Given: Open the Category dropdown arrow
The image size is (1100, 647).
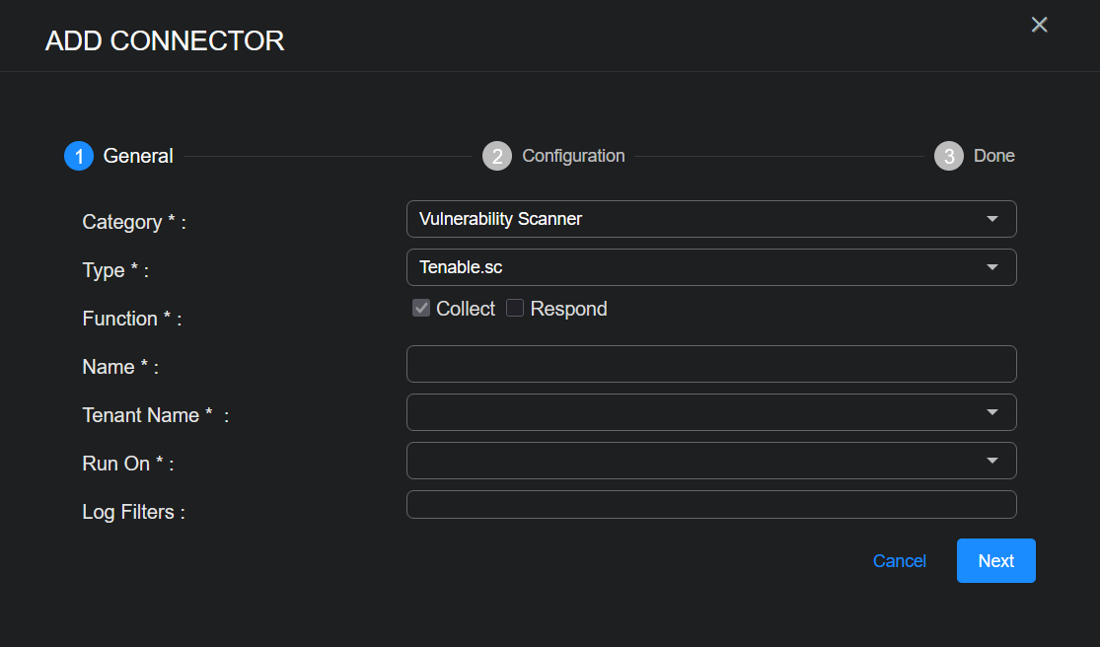Looking at the screenshot, I should point(992,219).
